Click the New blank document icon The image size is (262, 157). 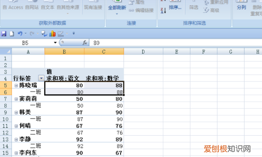[12, 34]
